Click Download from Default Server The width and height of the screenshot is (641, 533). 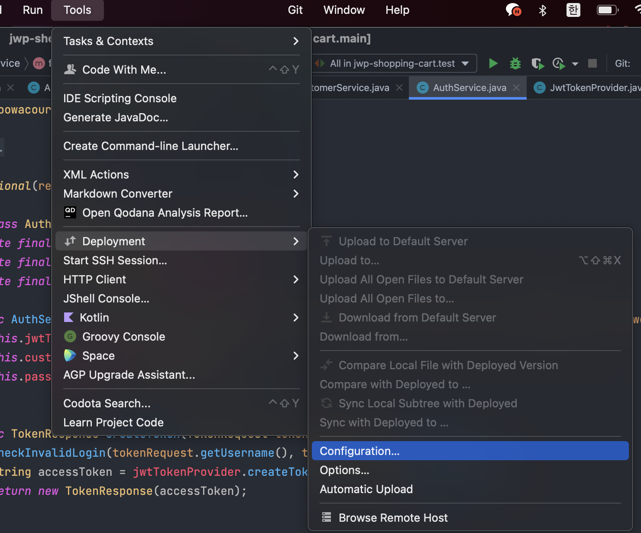[x=470, y=318]
